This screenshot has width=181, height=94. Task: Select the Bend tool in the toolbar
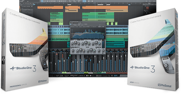point(53,1)
